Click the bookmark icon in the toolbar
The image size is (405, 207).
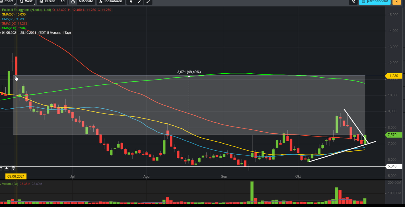tap(131, 2)
